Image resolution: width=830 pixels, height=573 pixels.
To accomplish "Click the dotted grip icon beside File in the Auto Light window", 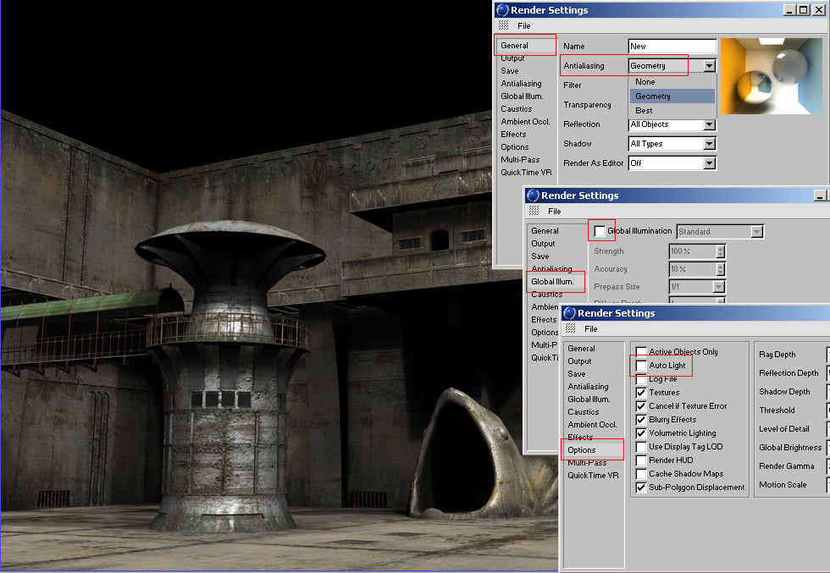I will 569,328.
